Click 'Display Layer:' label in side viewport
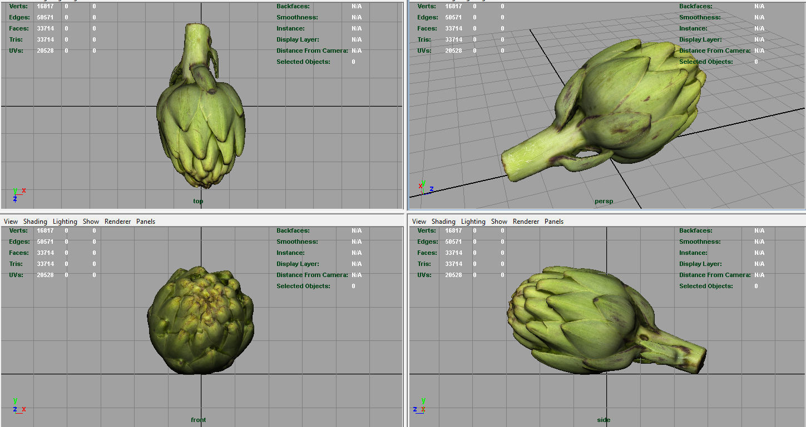 pos(700,264)
